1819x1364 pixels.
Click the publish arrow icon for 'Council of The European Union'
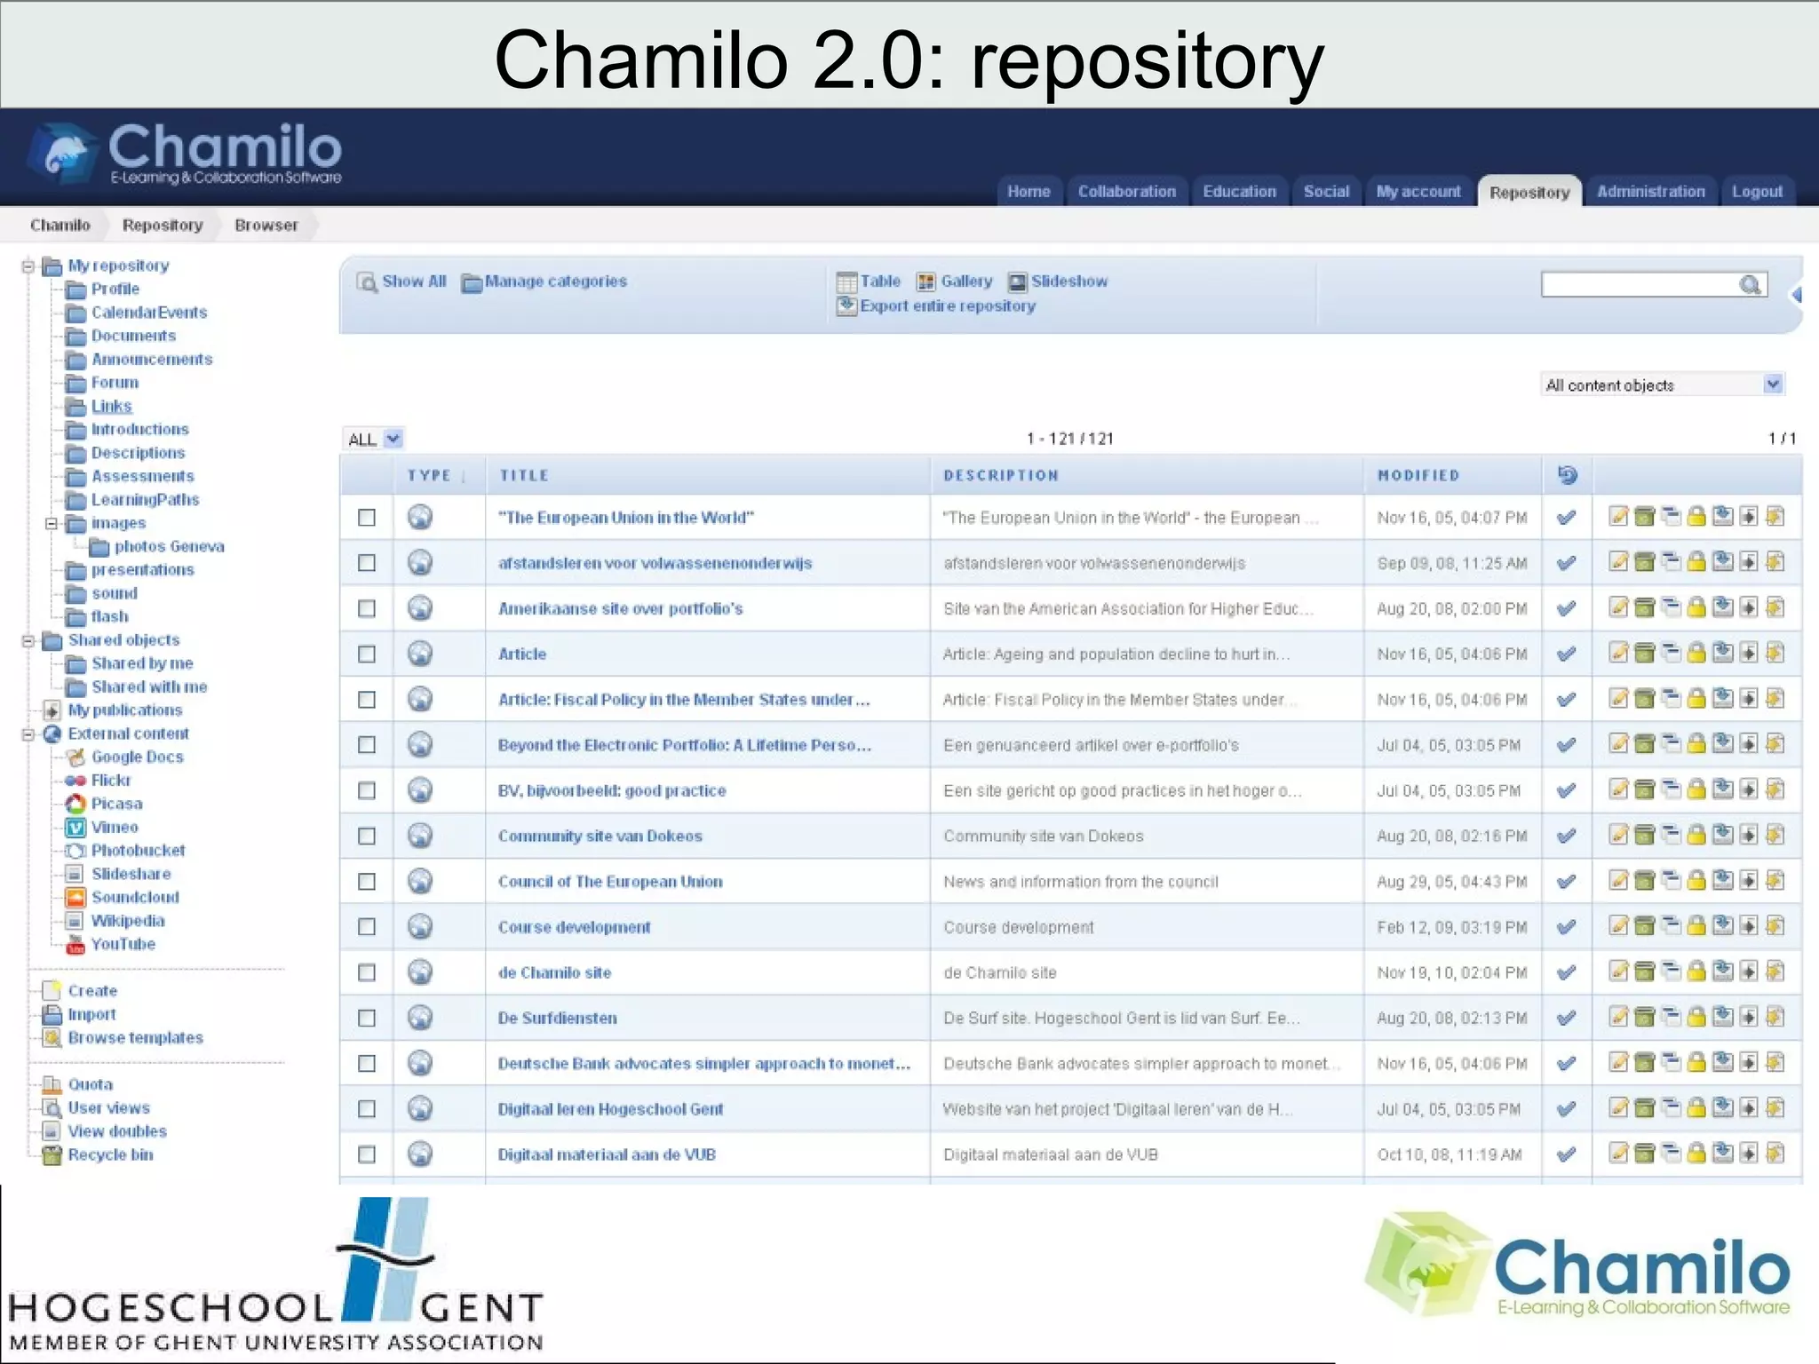[1749, 880]
